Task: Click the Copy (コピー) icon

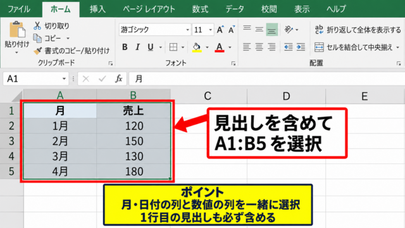Action: (37, 39)
